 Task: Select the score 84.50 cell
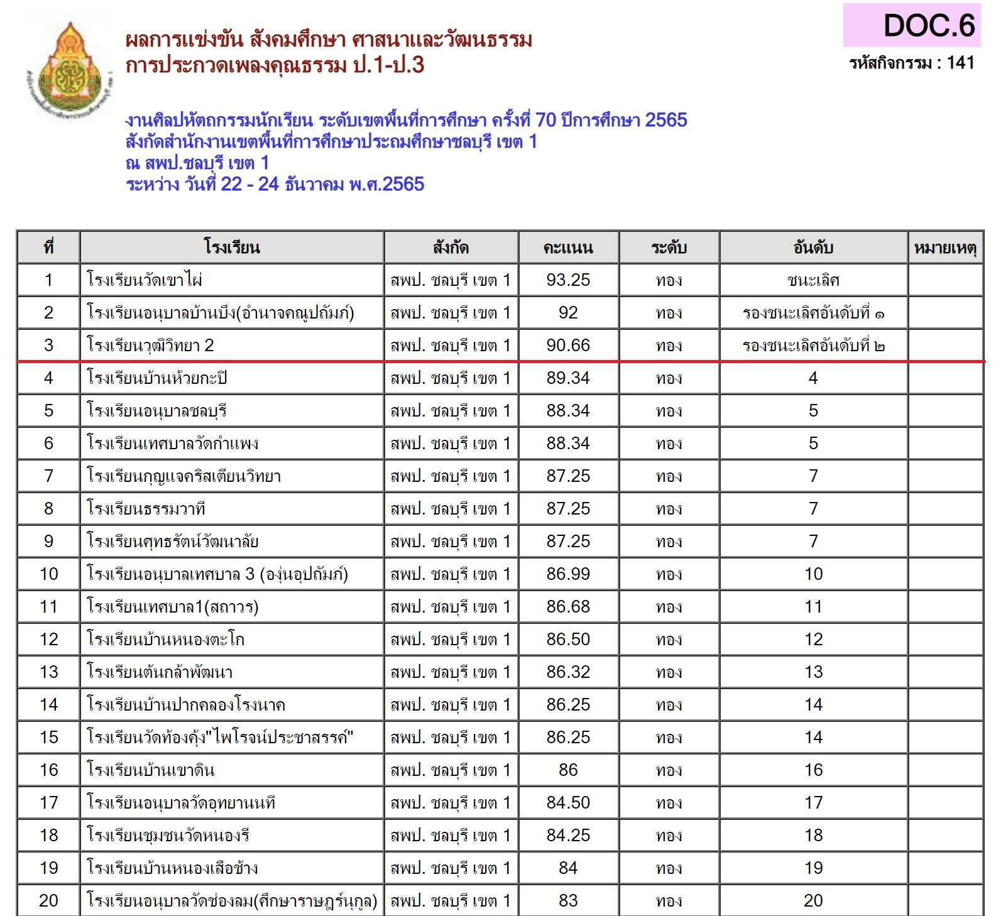tap(568, 803)
